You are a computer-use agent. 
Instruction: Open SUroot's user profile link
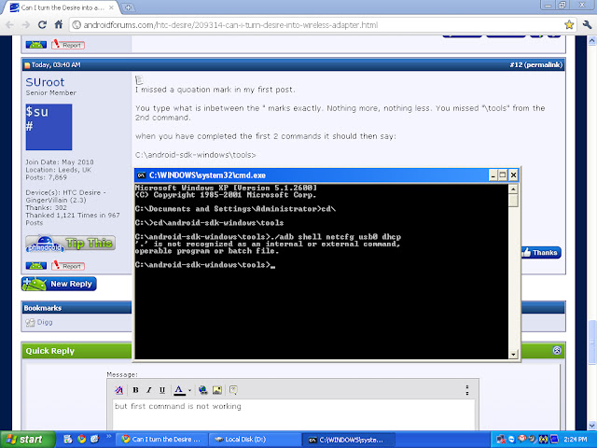[45, 82]
